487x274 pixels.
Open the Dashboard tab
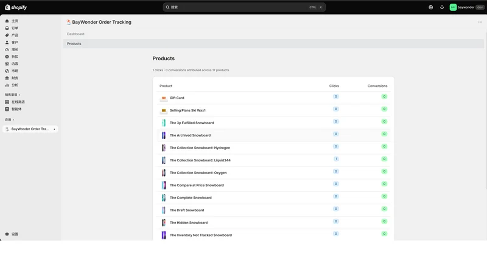click(x=75, y=34)
